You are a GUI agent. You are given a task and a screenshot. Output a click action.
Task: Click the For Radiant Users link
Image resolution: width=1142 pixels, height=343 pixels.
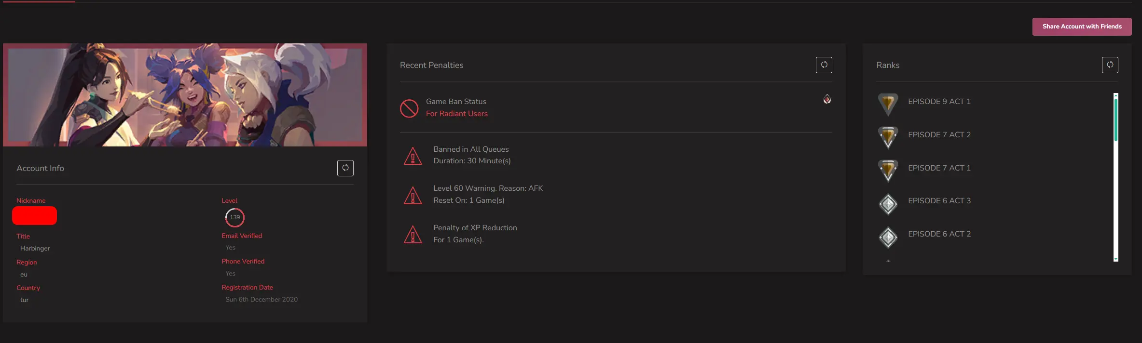(x=456, y=114)
